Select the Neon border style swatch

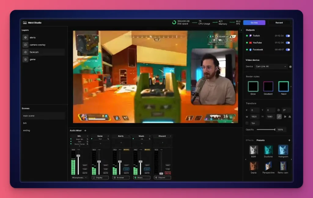tap(283, 86)
